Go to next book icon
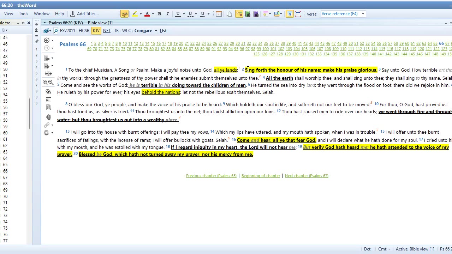452x254 pixels. 47,66
